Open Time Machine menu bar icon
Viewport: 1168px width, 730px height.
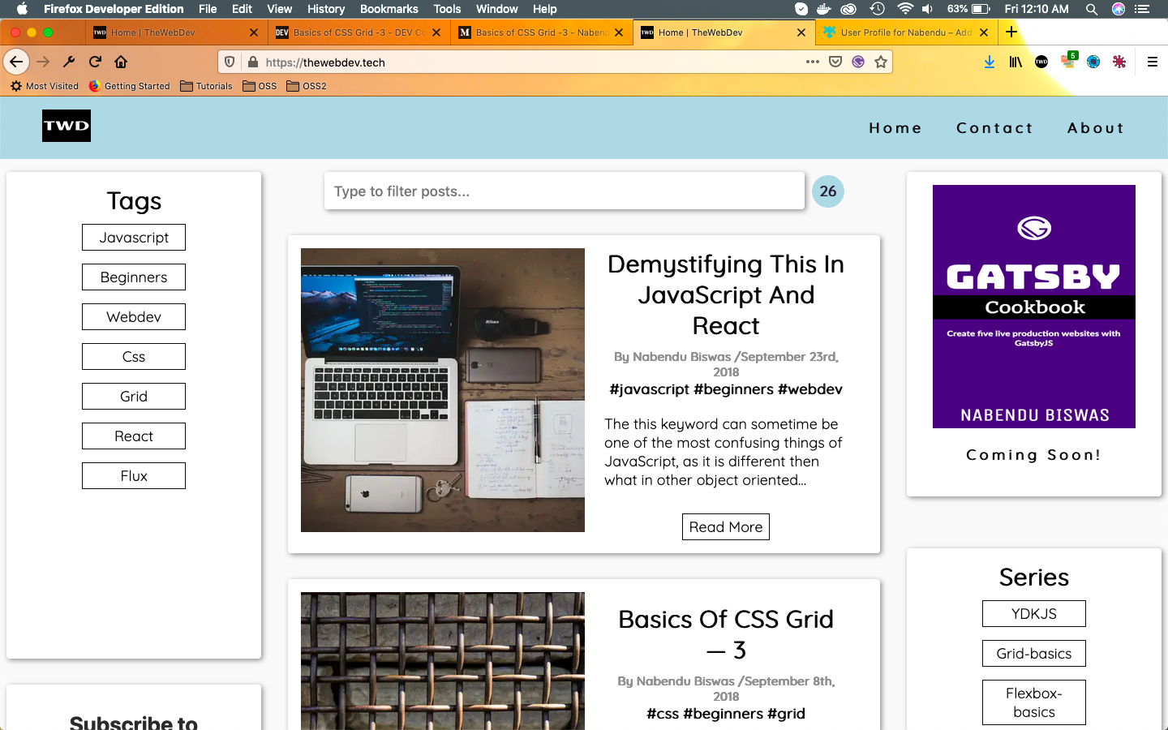(x=877, y=9)
